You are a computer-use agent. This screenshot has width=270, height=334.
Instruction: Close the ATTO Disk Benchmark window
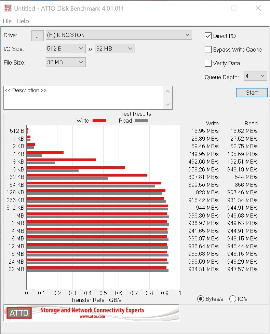(x=258, y=8)
